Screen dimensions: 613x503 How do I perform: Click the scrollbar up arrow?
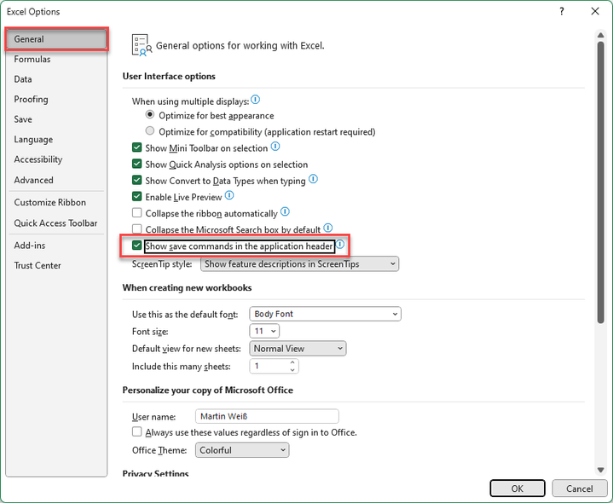(x=601, y=36)
